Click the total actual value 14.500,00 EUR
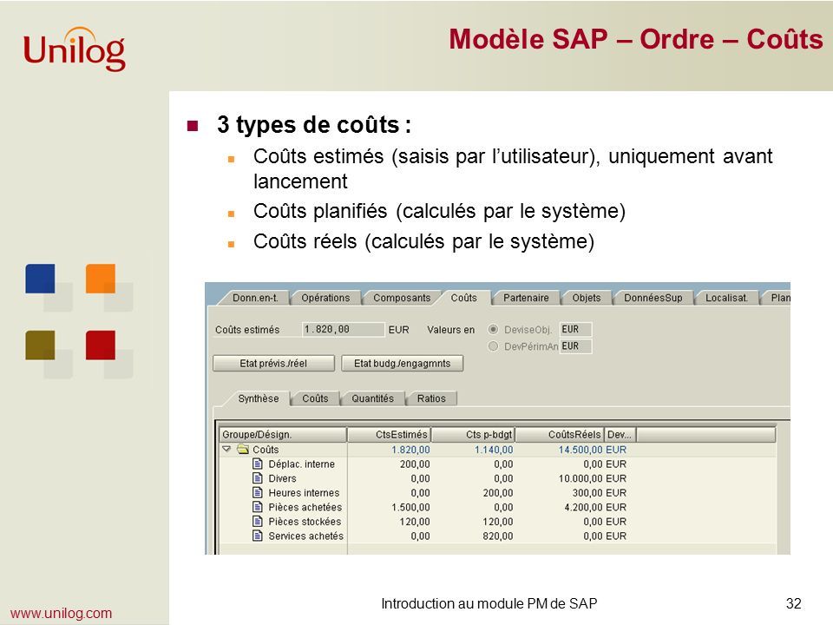 (593, 450)
